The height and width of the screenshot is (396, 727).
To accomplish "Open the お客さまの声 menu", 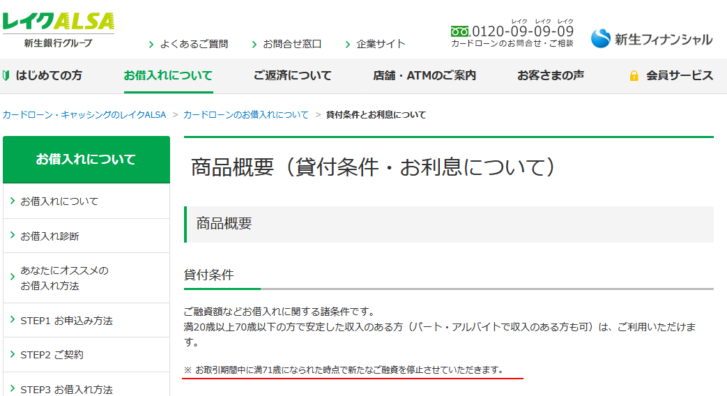I will (x=551, y=75).
